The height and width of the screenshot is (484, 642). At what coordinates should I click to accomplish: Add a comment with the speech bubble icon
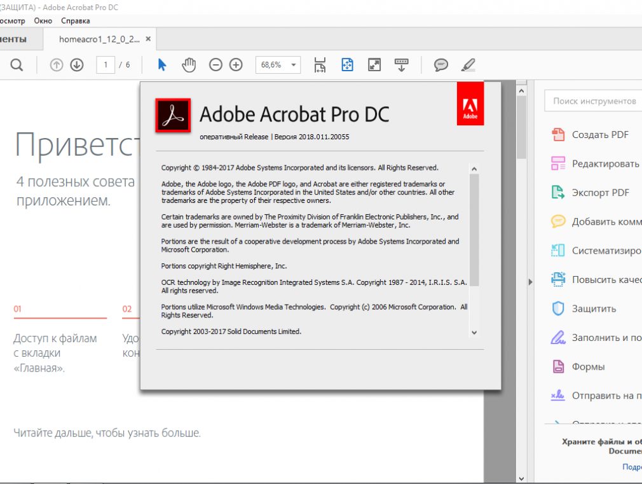click(x=441, y=65)
